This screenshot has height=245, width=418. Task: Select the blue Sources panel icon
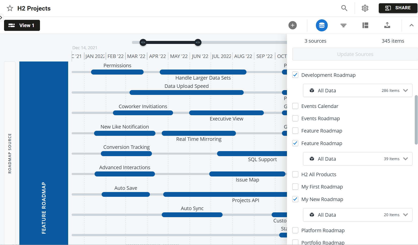pyautogui.click(x=322, y=25)
